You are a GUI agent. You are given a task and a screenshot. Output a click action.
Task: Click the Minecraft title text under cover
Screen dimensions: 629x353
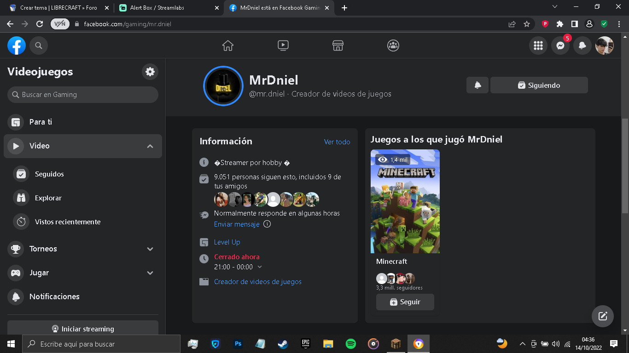coord(392,262)
